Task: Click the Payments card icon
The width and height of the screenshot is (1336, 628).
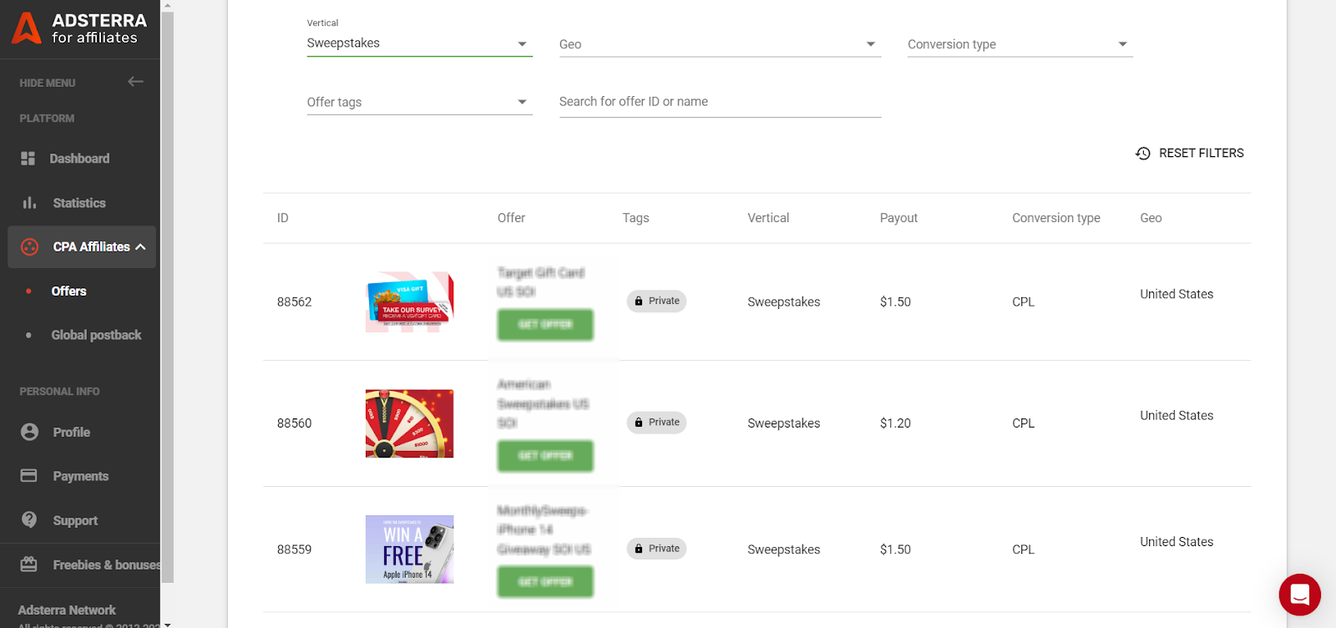Action: coord(28,476)
